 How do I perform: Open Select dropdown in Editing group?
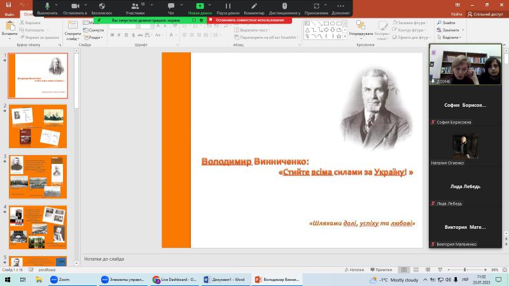449,37
